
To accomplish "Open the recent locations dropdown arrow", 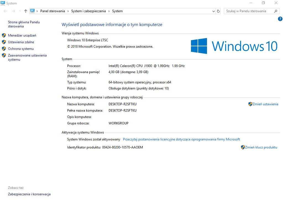I will [x=20, y=11].
